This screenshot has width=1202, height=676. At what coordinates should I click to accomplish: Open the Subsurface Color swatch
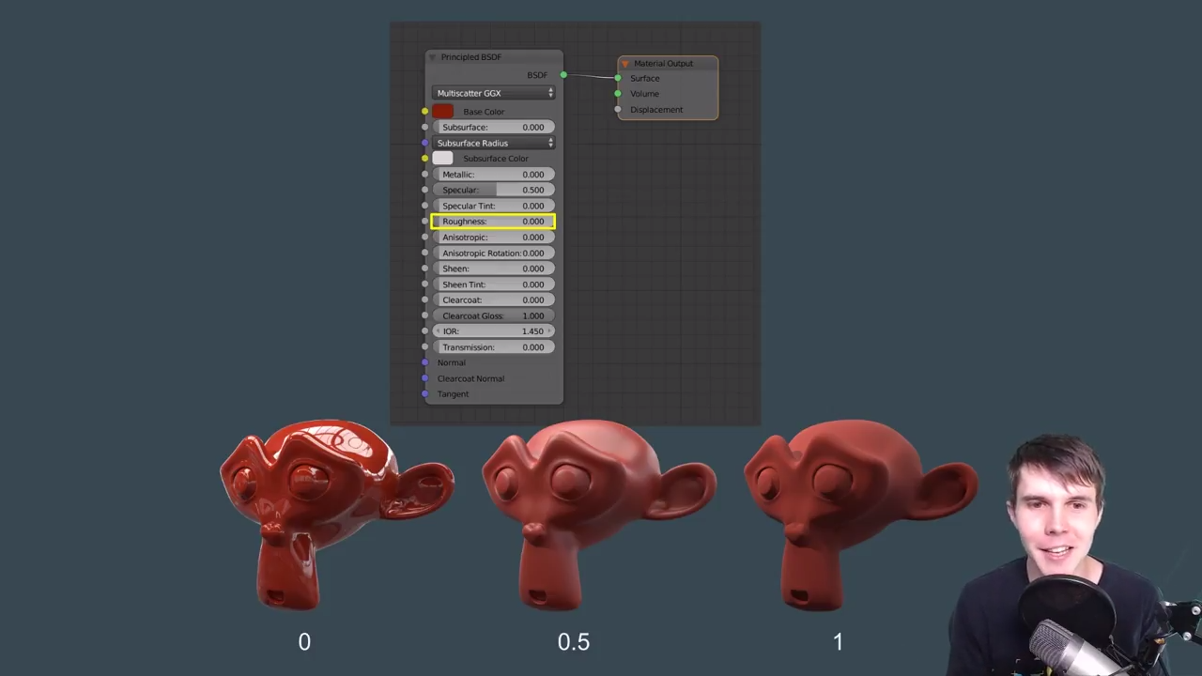[442, 158]
